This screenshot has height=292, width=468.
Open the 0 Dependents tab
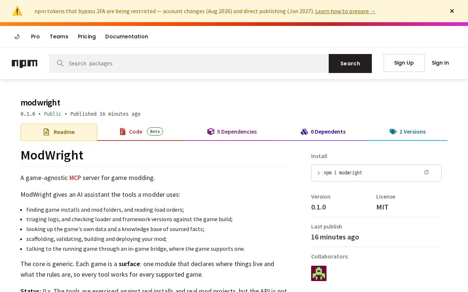323,132
